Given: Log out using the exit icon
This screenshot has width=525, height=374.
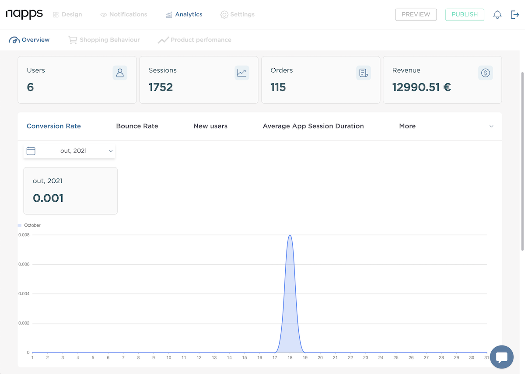Looking at the screenshot, I should 514,14.
